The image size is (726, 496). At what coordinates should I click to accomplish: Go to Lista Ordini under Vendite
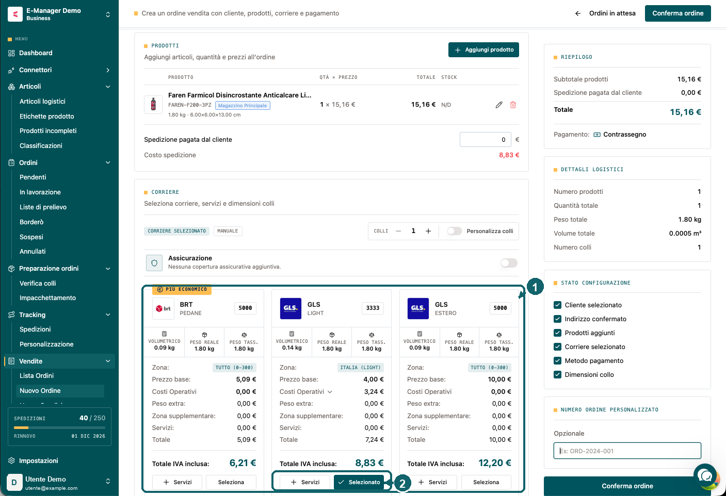coord(37,376)
